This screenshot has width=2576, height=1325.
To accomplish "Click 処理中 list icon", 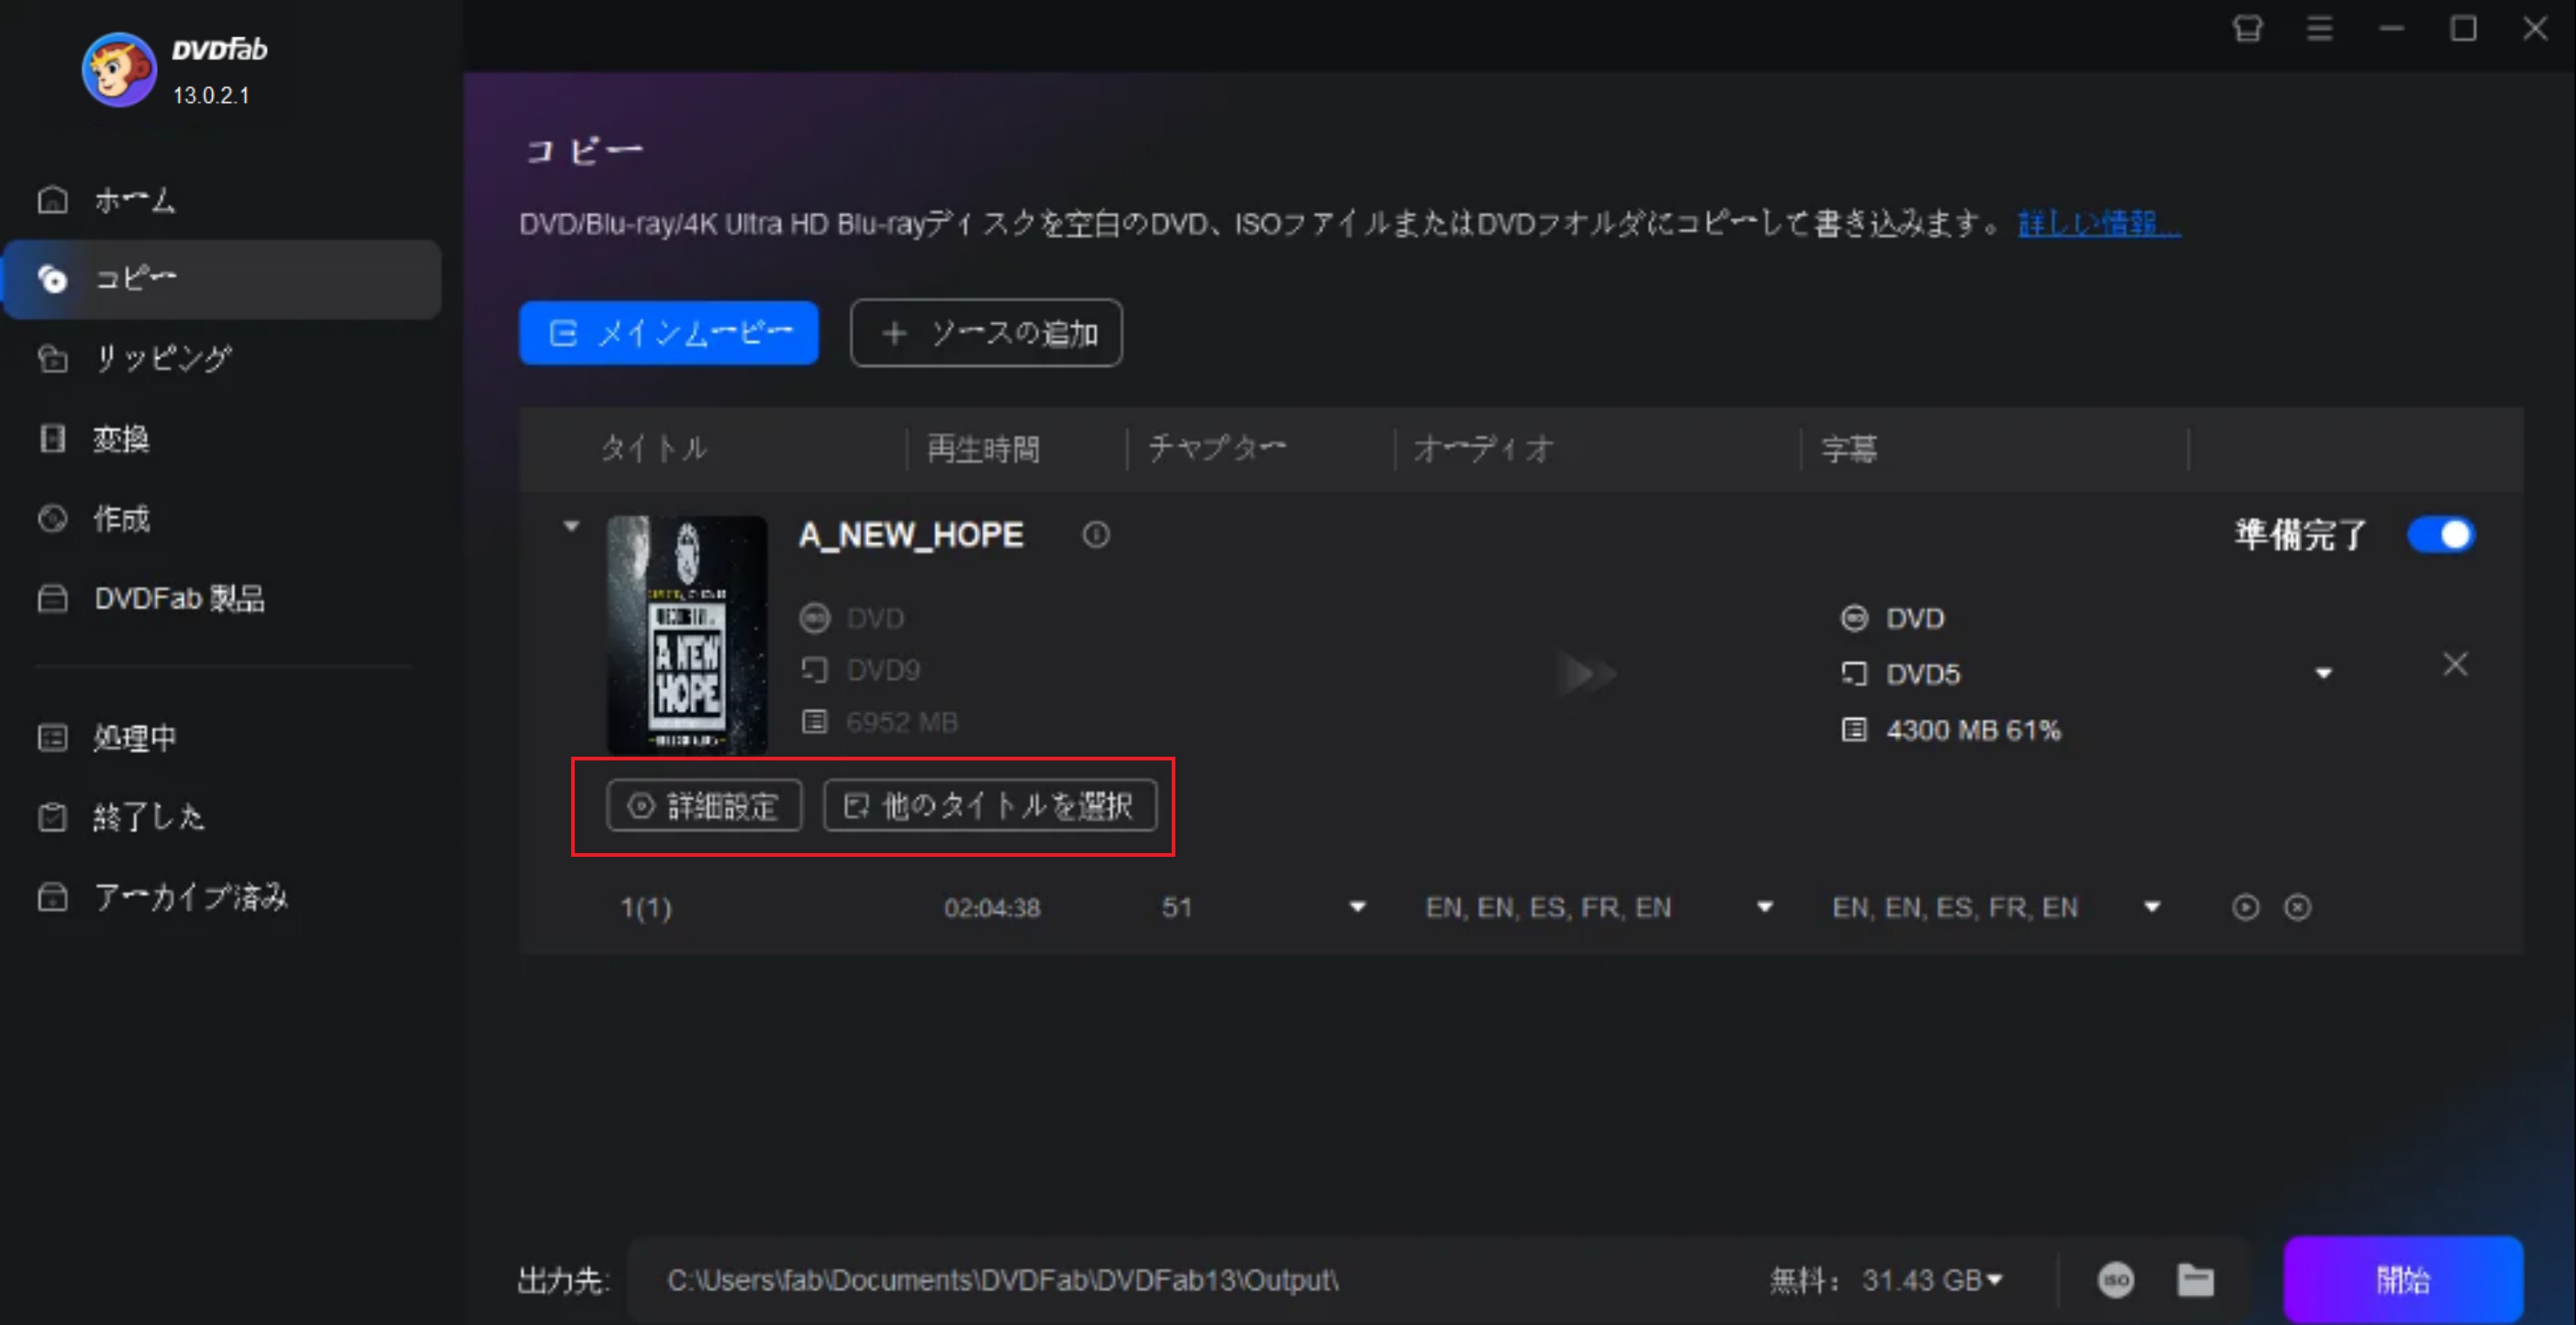I will click(x=53, y=738).
